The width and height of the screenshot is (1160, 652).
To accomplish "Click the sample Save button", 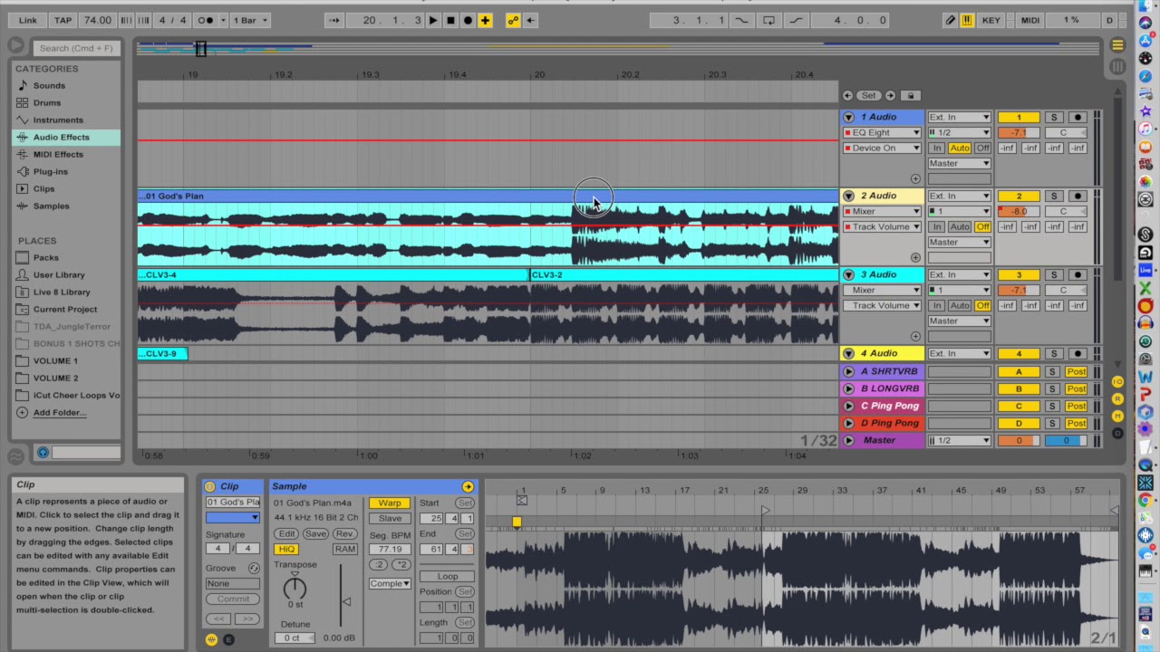I will click(x=315, y=533).
